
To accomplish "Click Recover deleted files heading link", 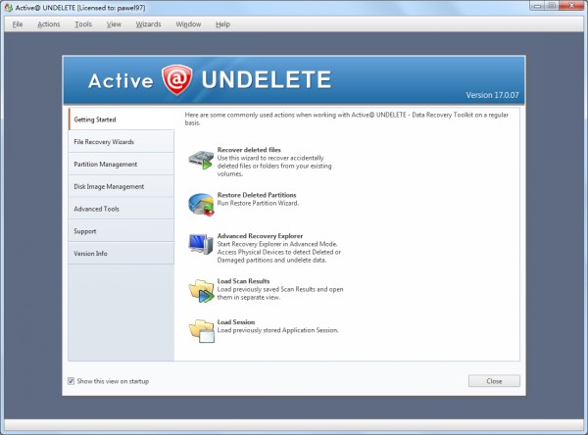I will click(249, 150).
